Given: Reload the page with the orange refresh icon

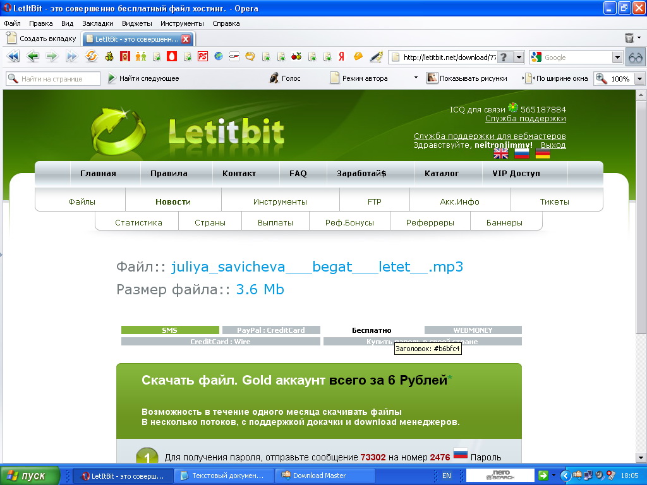Looking at the screenshot, I should coord(91,56).
